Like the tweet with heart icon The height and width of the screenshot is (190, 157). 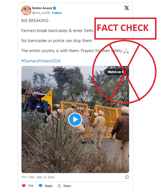coord(24,186)
